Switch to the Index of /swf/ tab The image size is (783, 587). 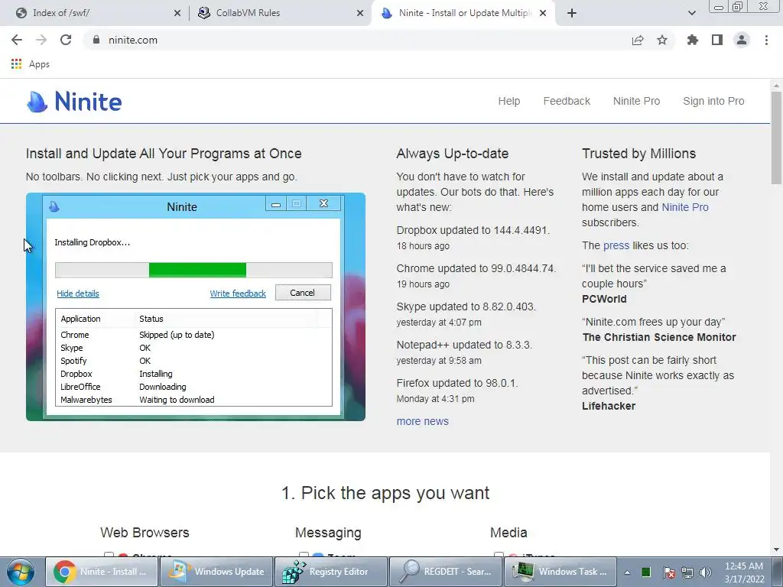click(x=99, y=13)
